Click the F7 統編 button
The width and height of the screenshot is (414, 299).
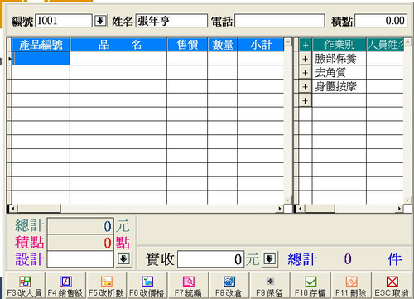click(188, 286)
